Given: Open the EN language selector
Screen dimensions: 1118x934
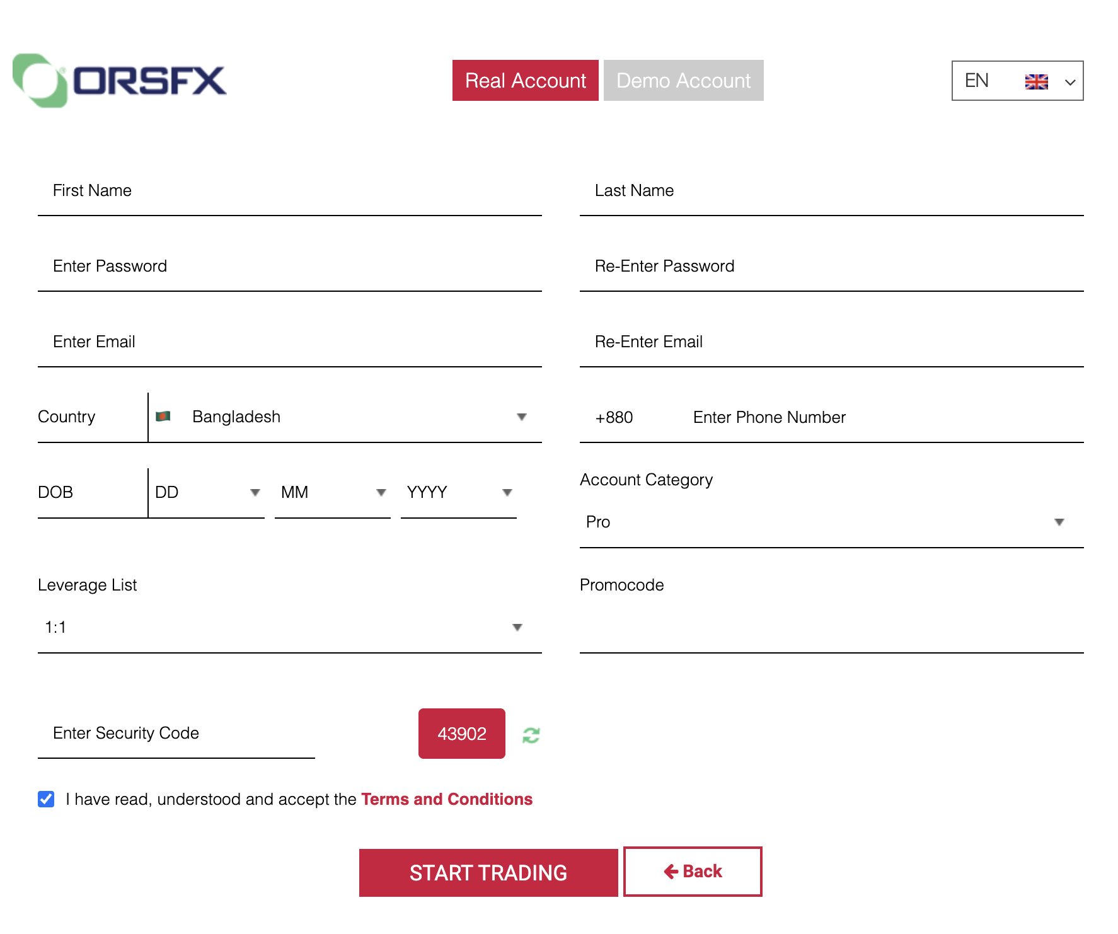Looking at the screenshot, I should pos(1017,81).
